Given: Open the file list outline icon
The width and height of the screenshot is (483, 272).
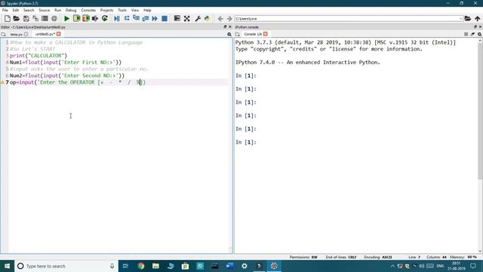Looking at the screenshot, I should [x=45, y=18].
